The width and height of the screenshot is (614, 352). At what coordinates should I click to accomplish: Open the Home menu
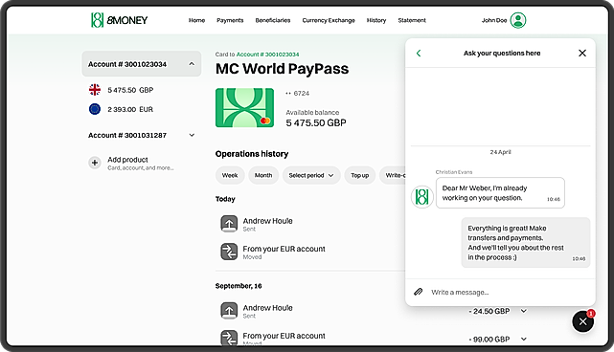pos(196,20)
